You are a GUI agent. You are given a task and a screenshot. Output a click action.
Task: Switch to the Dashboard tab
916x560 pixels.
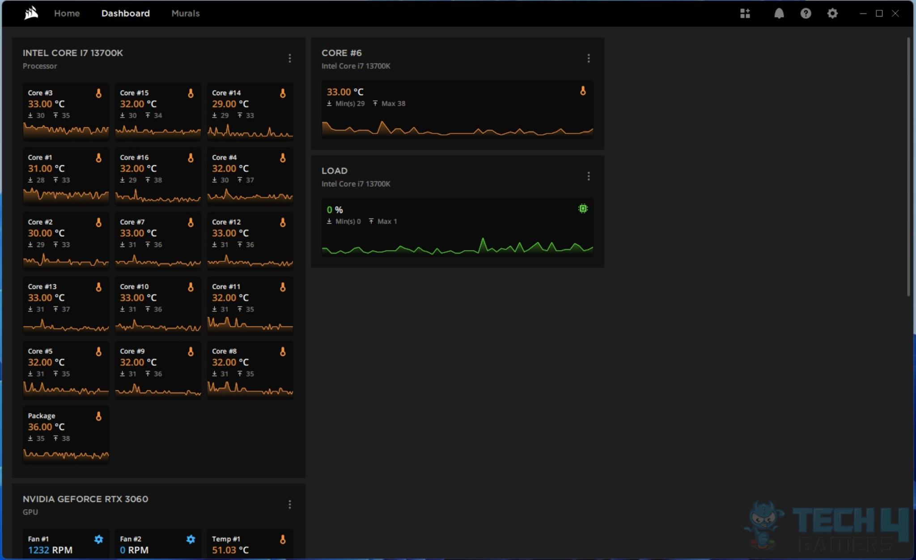(x=125, y=13)
